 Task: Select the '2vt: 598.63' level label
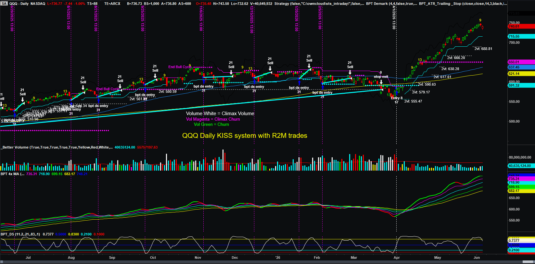(x=427, y=84)
